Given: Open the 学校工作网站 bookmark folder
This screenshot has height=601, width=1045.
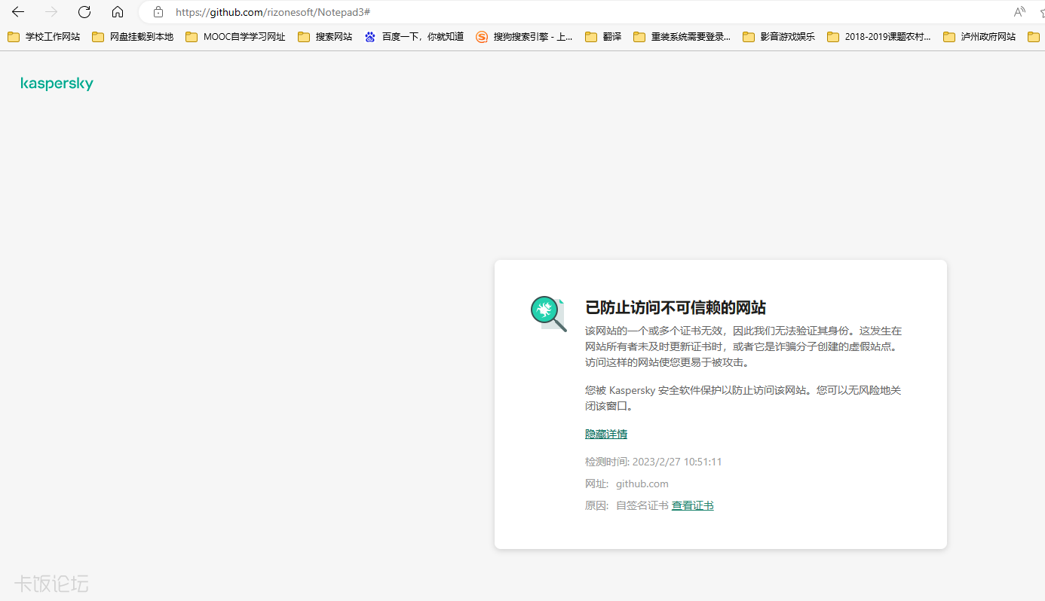Looking at the screenshot, I should tap(44, 36).
